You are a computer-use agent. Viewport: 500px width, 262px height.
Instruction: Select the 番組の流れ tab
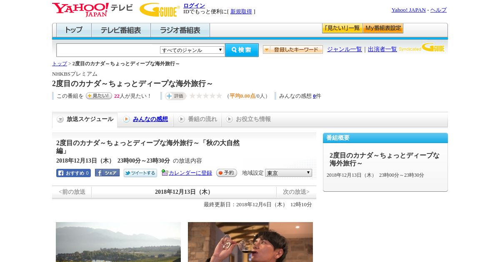(x=197, y=119)
